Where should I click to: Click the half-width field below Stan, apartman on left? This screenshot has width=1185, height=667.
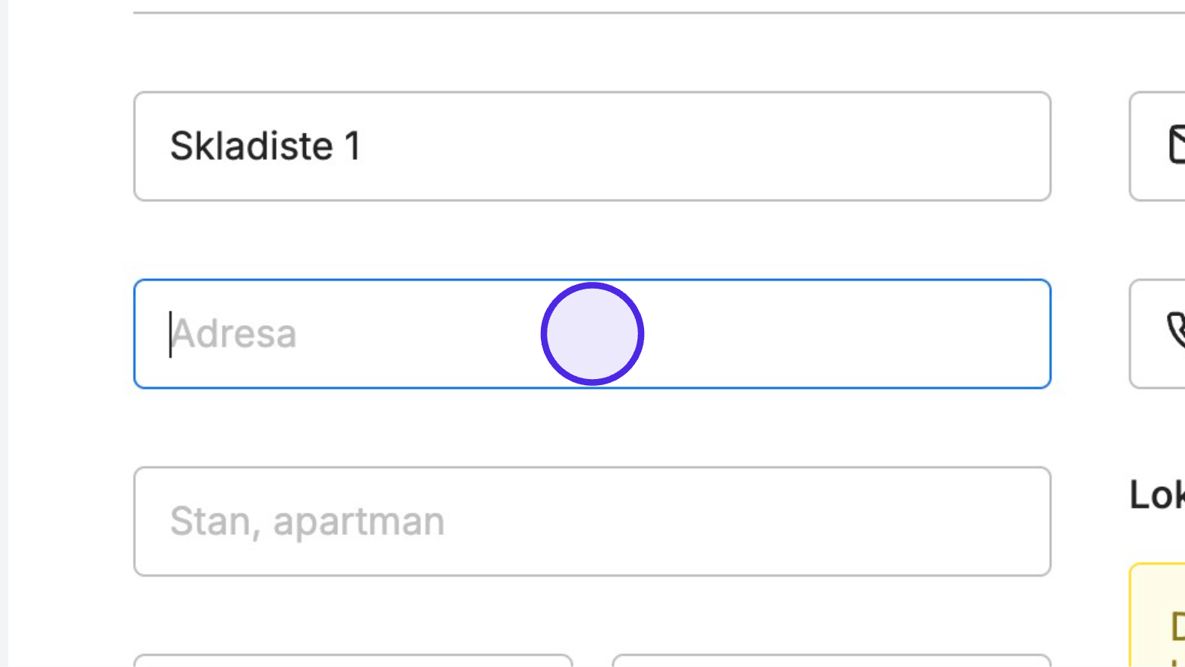353,660
